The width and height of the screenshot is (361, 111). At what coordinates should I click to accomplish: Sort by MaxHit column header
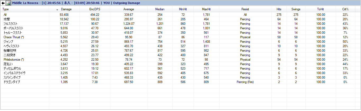coord(206,9)
